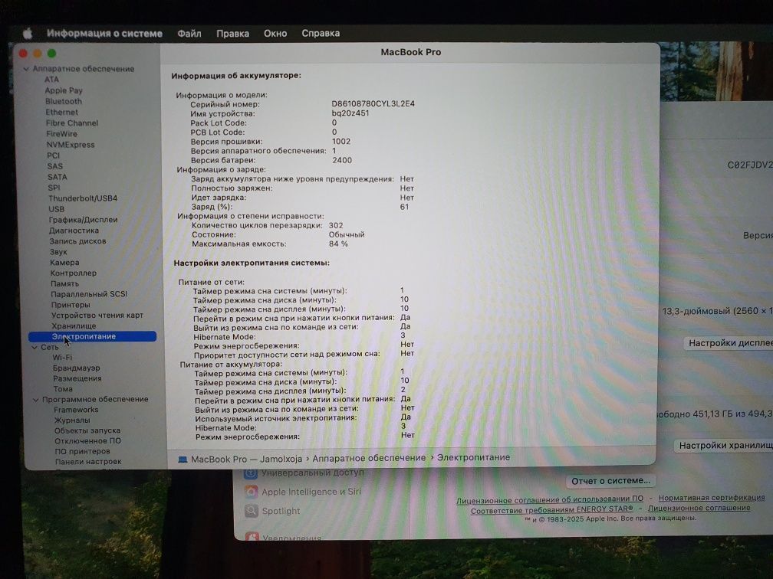Click the Максимальная емкость 84 % value
The image size is (773, 579).
338,244
